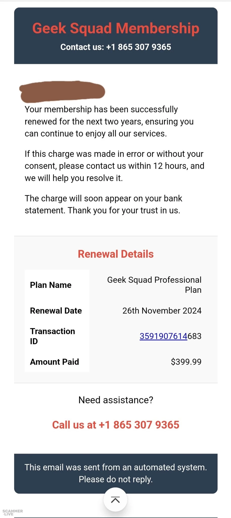Screen dimensions: 231x518
Task: Click the '$399.99' amount
Action: click(x=186, y=362)
